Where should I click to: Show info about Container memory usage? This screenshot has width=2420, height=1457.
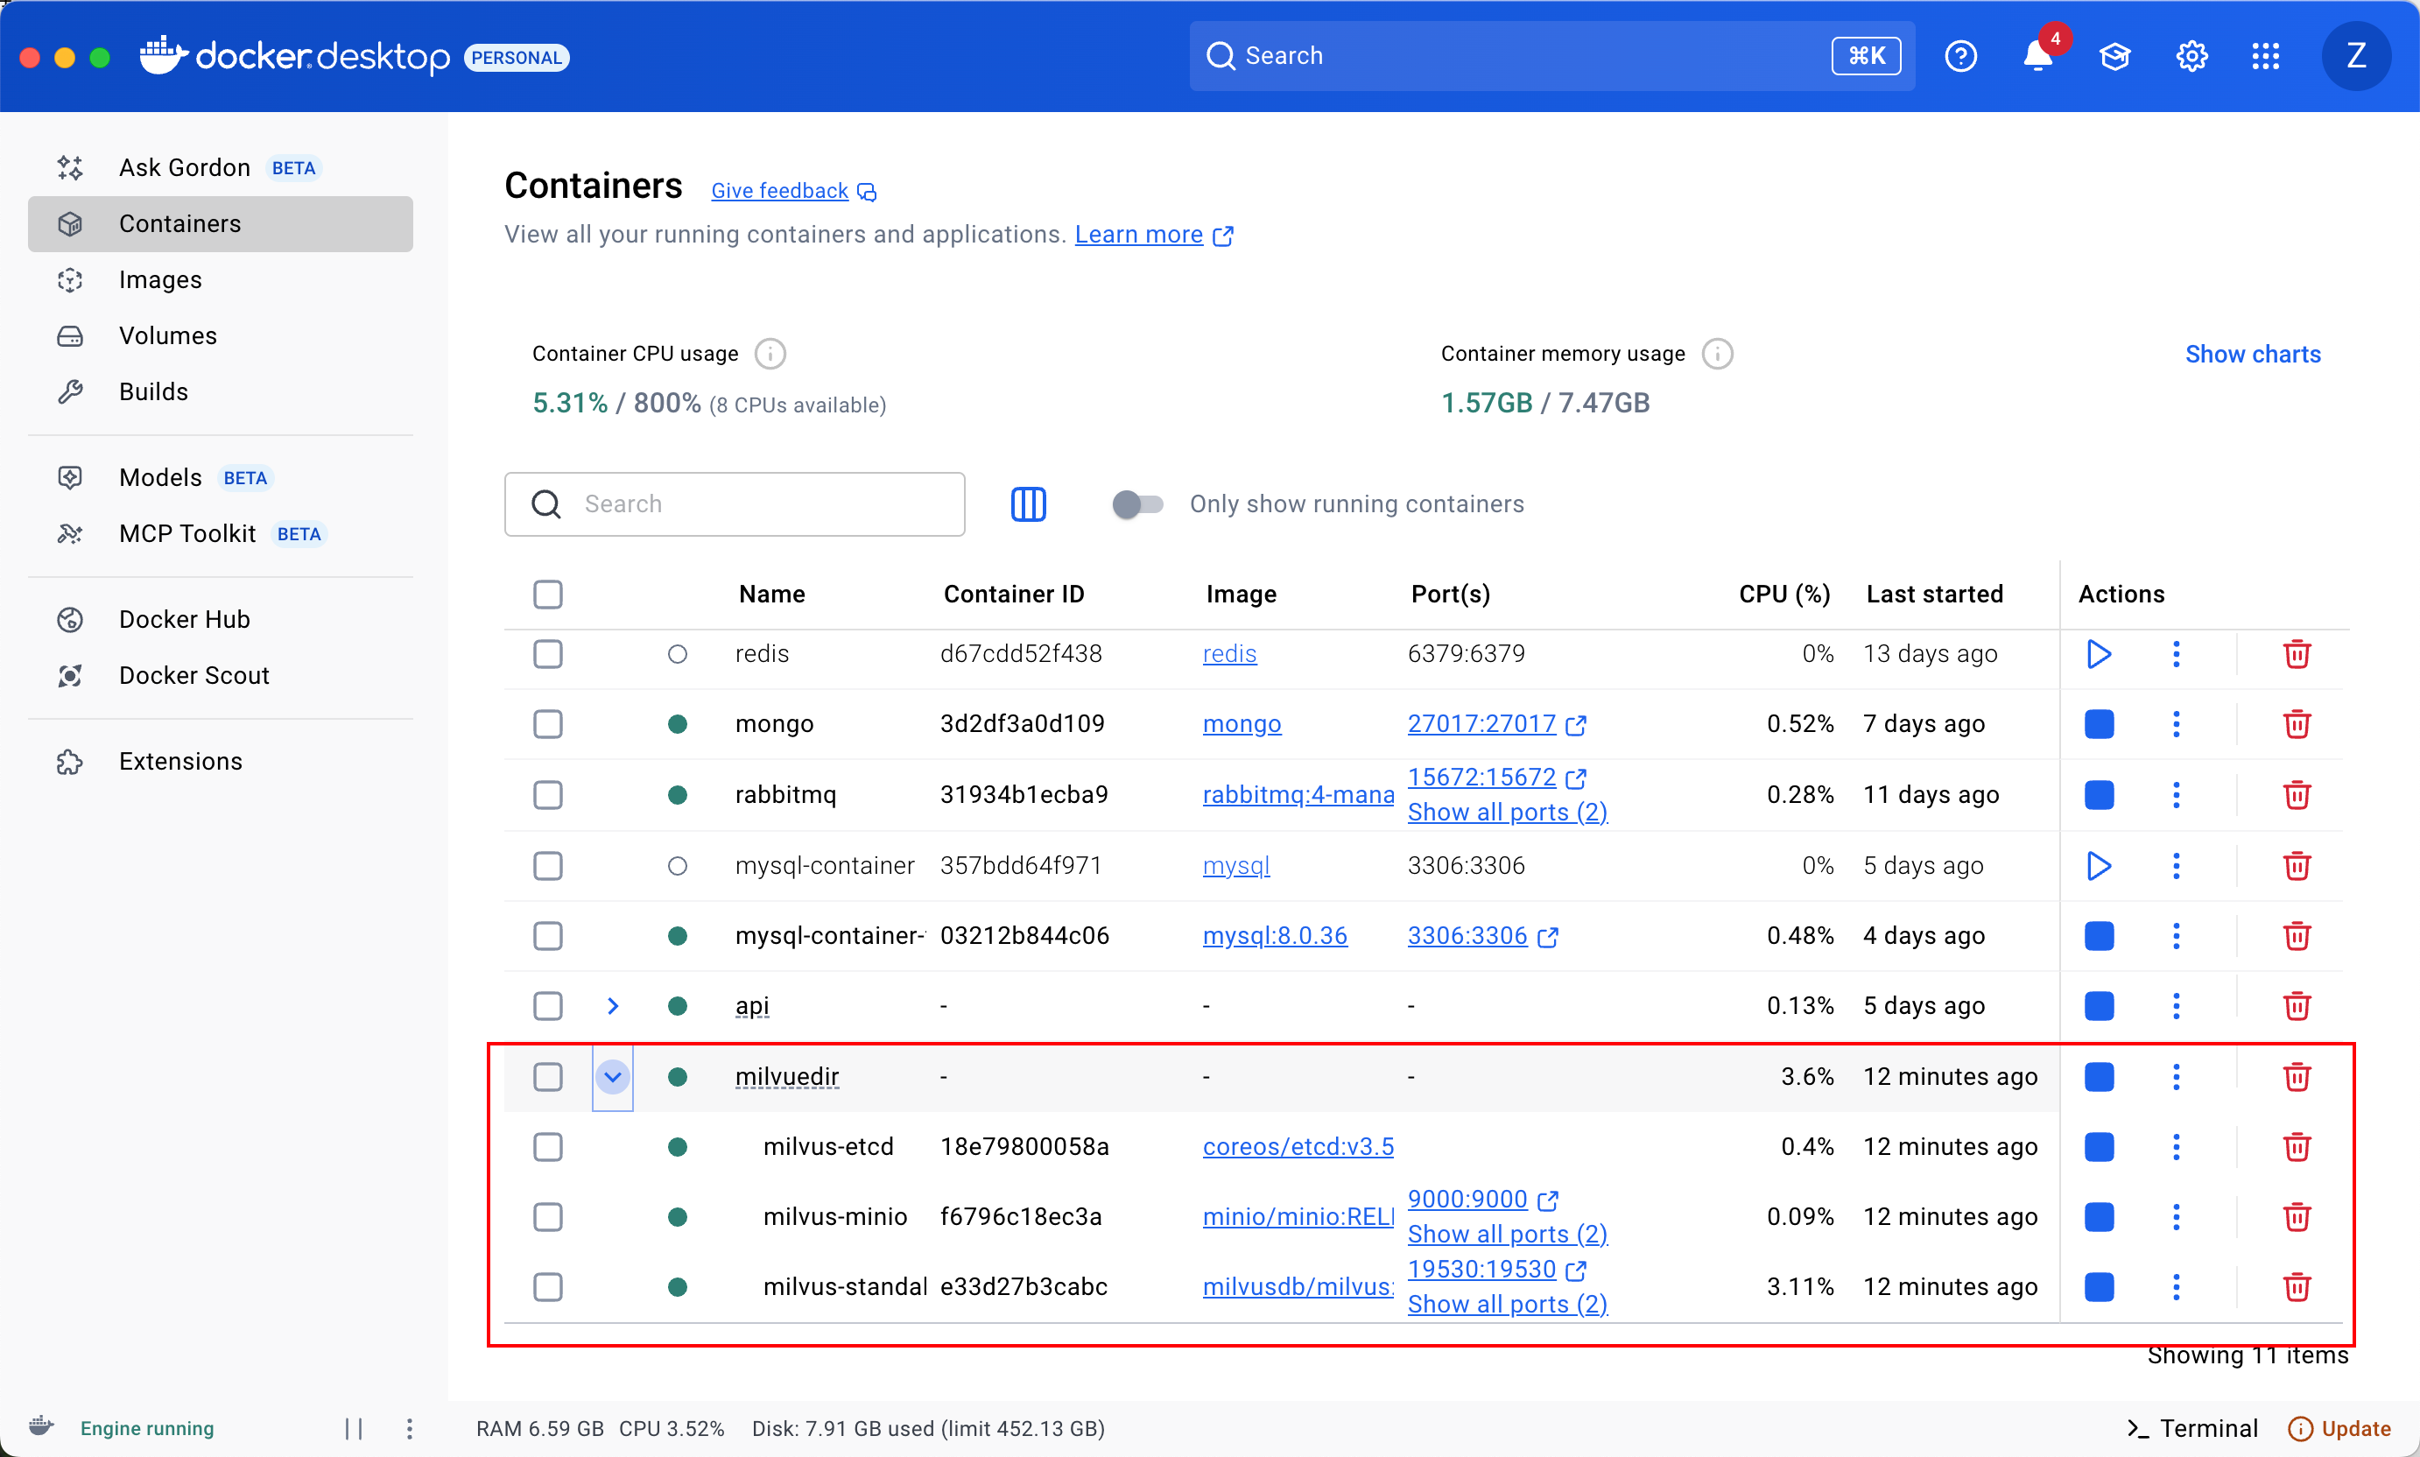pyautogui.click(x=1717, y=354)
